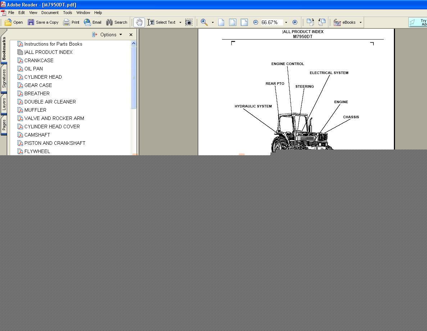Viewport: 427px width, 331px height.
Task: Click the Snapshot tool camera icon
Action: click(x=188, y=22)
